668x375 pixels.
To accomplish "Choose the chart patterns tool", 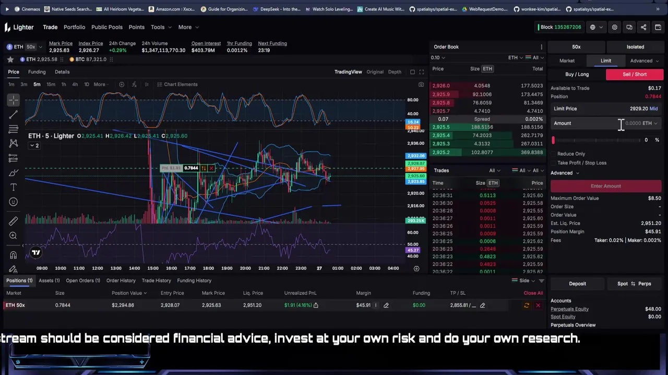I will coord(14,143).
